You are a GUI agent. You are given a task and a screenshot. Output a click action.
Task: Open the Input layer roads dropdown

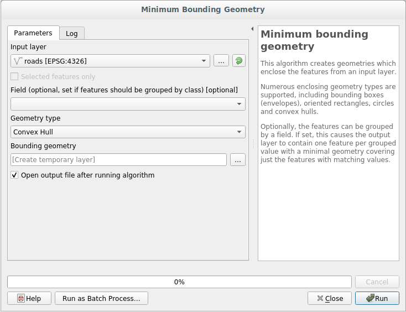110,61
